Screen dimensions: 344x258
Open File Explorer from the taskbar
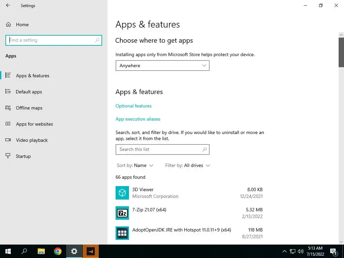click(x=41, y=251)
